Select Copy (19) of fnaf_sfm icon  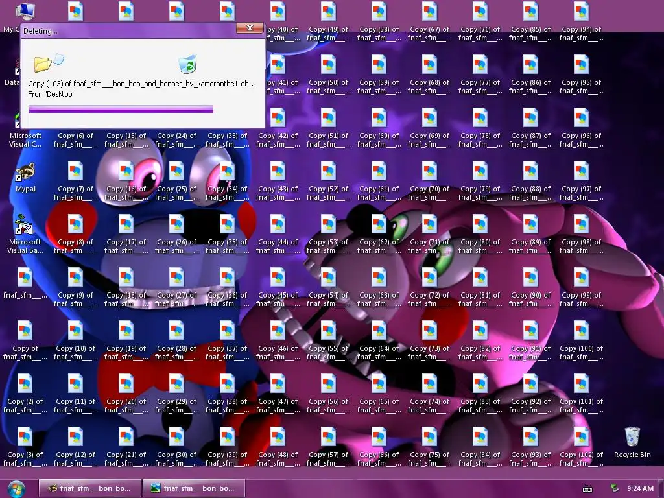(x=126, y=340)
